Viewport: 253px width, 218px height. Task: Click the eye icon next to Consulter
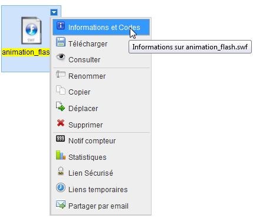(x=61, y=57)
